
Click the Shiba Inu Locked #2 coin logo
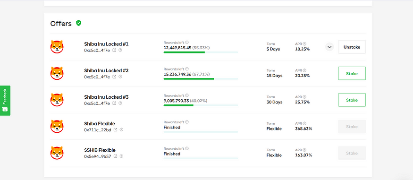tap(57, 73)
